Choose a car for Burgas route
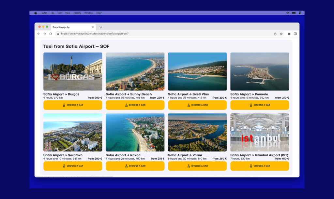 pyautogui.click(x=73, y=105)
